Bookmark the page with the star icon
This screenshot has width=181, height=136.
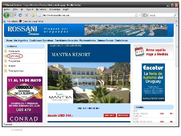coord(136,15)
